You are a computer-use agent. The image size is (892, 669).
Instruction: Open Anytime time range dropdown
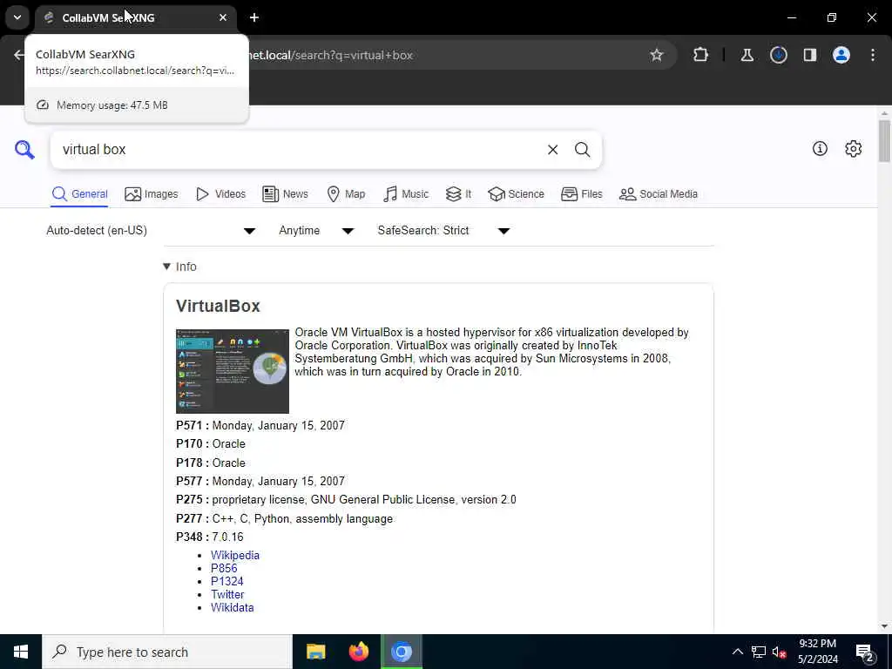(316, 230)
